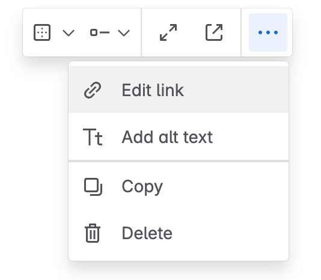Select the Delete menu option
The image size is (321, 280).
[x=179, y=233]
